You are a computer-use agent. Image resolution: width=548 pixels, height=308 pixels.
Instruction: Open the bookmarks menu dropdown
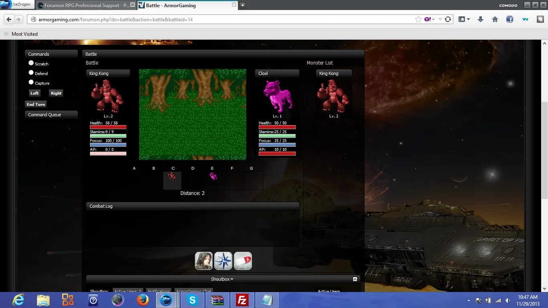464,19
